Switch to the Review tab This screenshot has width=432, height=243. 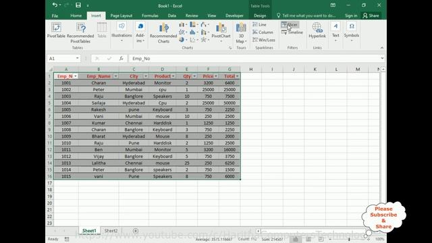[x=192, y=16]
